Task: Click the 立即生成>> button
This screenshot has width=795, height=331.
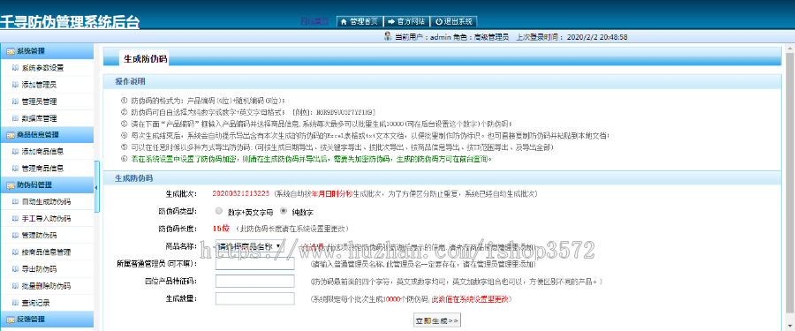Action: pyautogui.click(x=437, y=321)
